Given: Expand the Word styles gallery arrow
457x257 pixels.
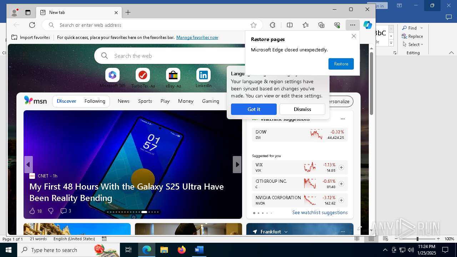Looking at the screenshot, I should tap(391, 43).
